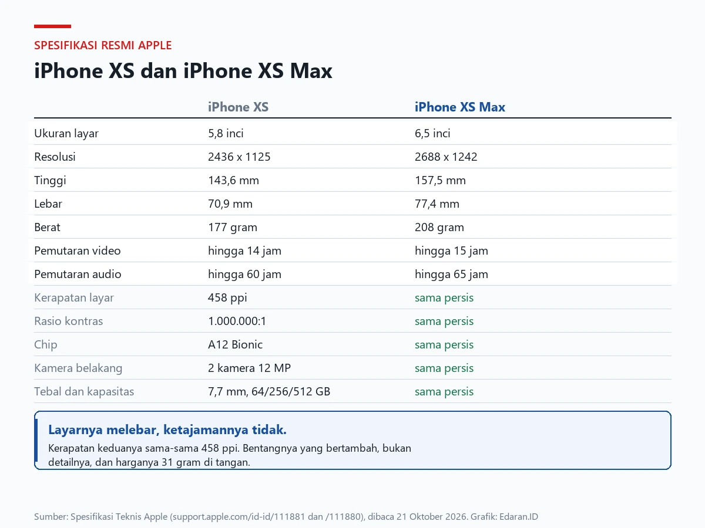This screenshot has height=528, width=705.
Task: Click the '6,5 inci' cell
Action: (x=432, y=133)
